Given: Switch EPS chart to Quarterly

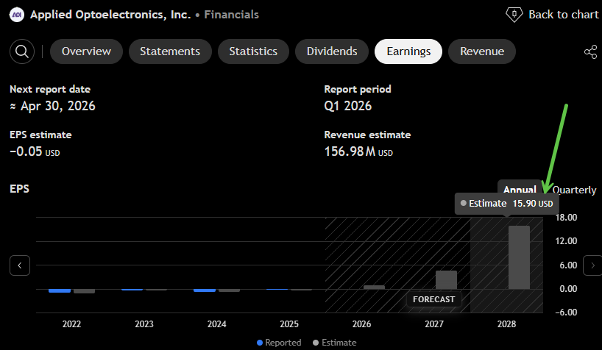Looking at the screenshot, I should [574, 190].
